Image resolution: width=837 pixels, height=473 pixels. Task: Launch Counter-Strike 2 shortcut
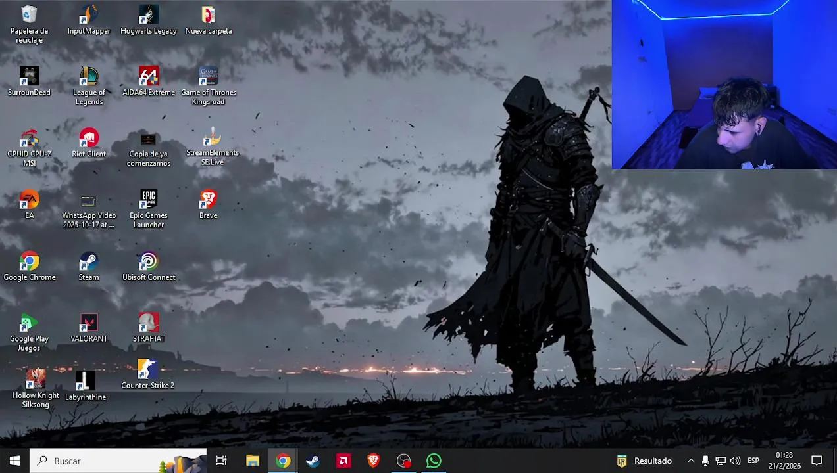pos(147,374)
